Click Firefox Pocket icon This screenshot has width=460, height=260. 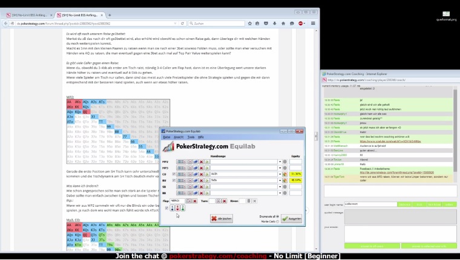(266, 24)
